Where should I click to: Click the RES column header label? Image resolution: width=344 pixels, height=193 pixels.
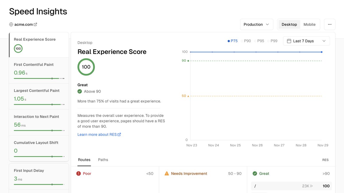tap(325, 160)
